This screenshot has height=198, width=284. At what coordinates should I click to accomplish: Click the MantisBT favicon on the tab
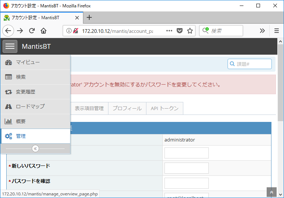click(7, 18)
